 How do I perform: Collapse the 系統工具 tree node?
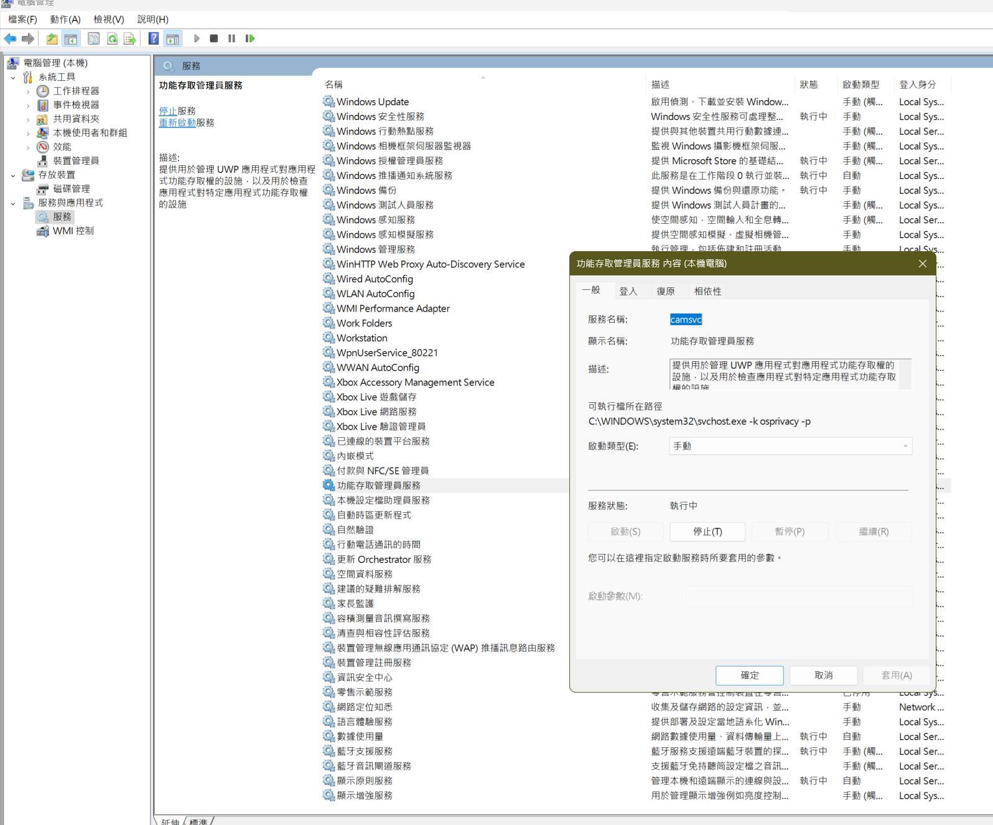click(13, 77)
